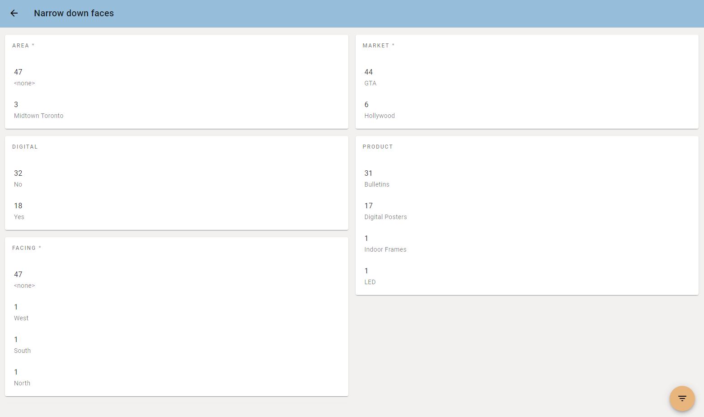Filter Digital by No
Screen dimensions: 704x417
pos(176,178)
